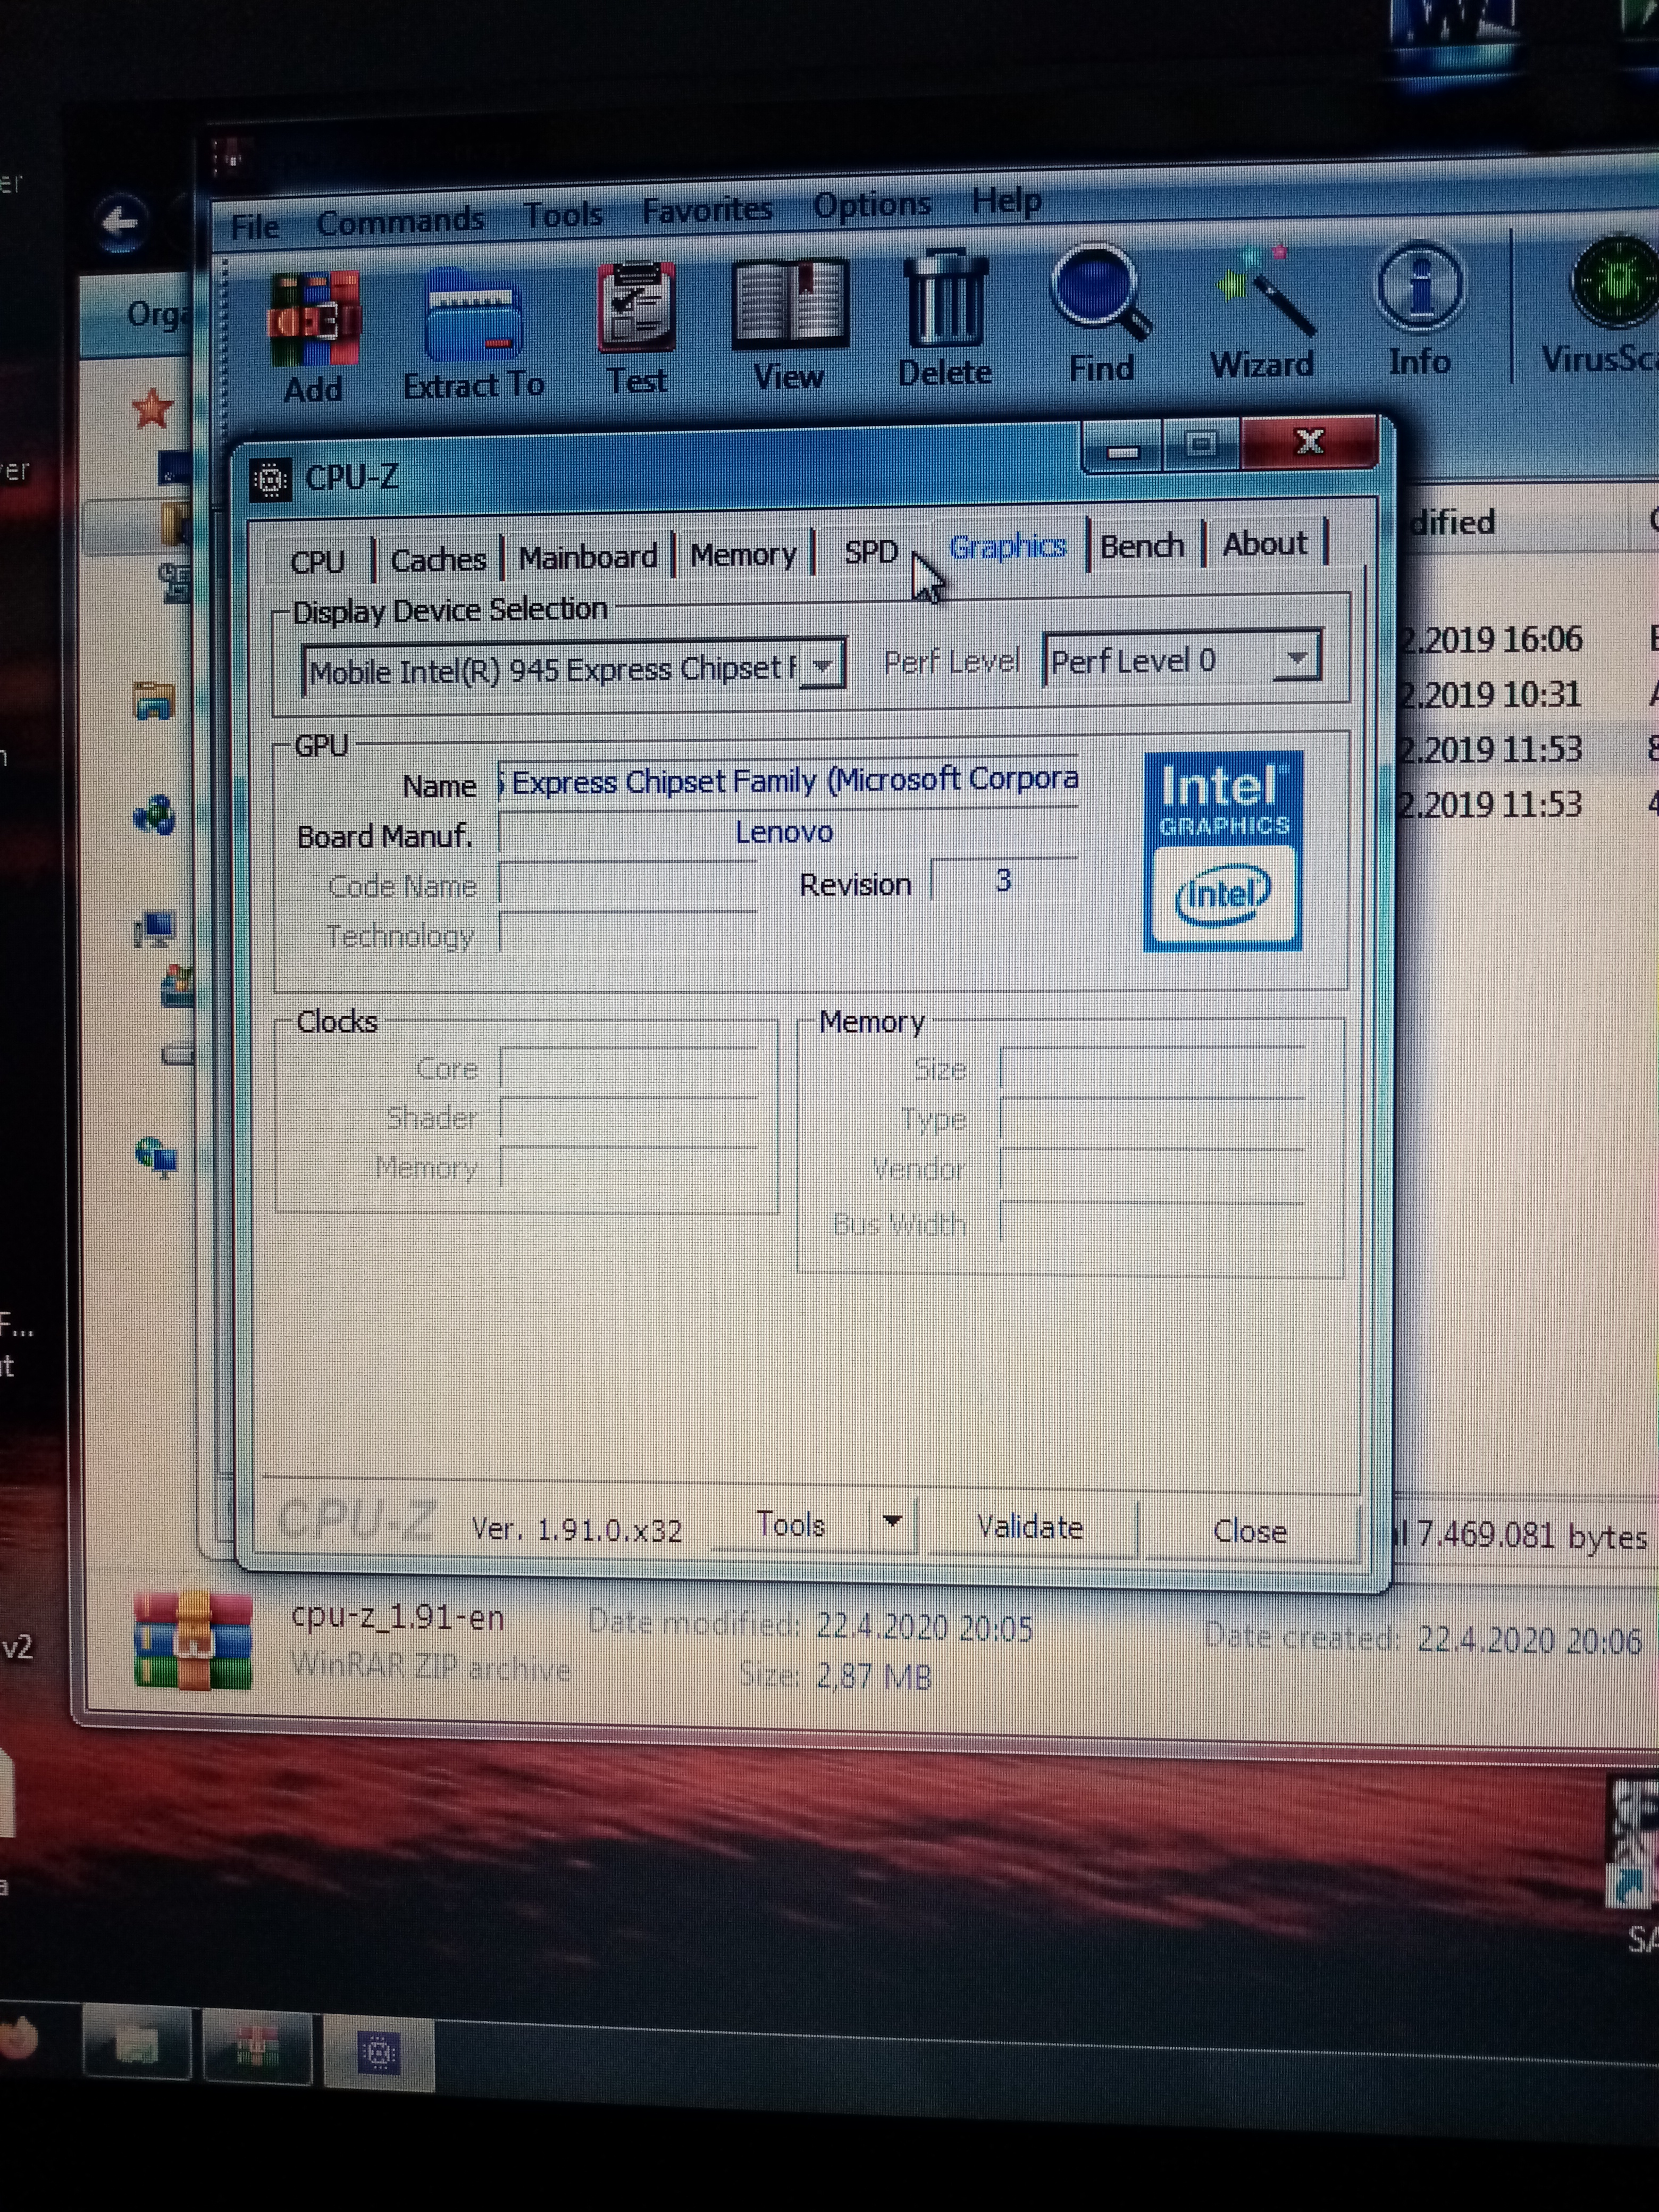Click the Favorites star in Explorer sidebar

pos(152,409)
